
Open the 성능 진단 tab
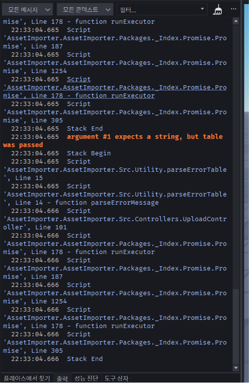[x=86, y=378]
